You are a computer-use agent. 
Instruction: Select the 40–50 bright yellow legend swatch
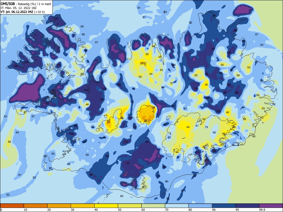(x=106, y=206)
